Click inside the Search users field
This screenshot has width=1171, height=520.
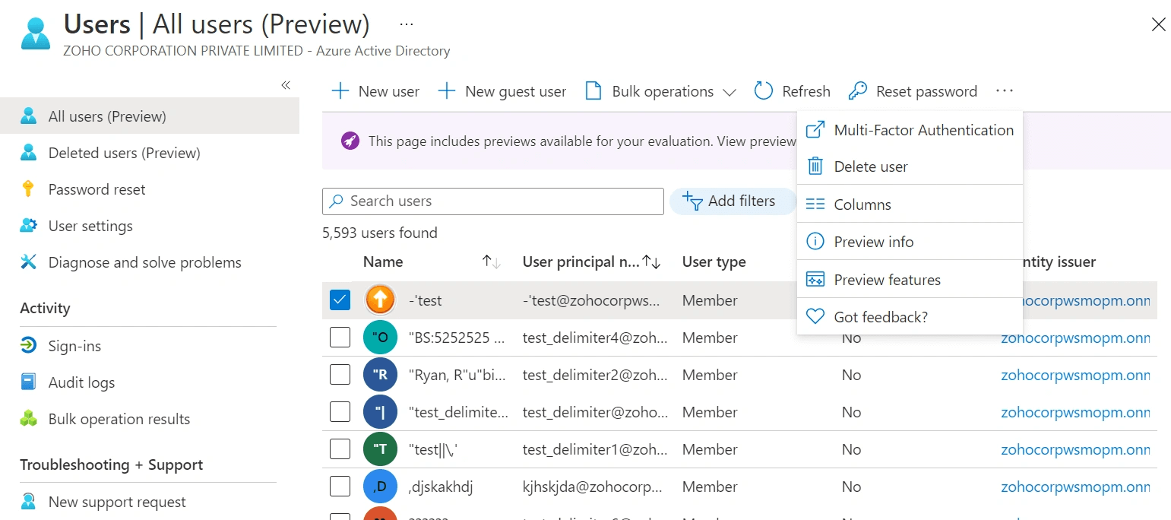click(x=492, y=201)
